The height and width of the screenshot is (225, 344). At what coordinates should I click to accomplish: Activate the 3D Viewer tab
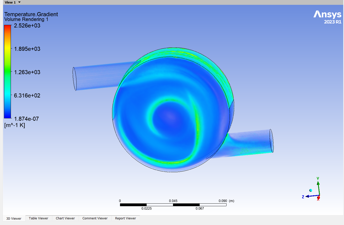point(14,218)
